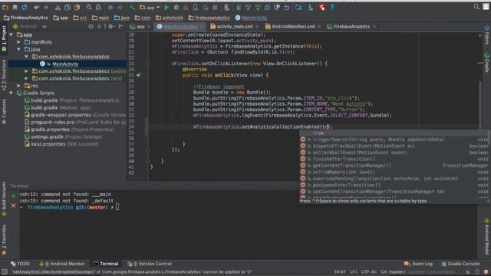Image resolution: width=491 pixels, height=276 pixels.
Task: Open the Event Log panel
Action: 418,264
